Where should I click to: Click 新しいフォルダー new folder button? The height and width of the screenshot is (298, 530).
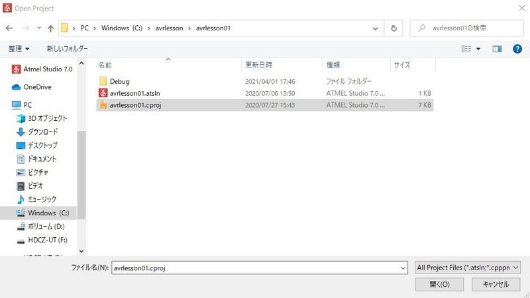68,49
